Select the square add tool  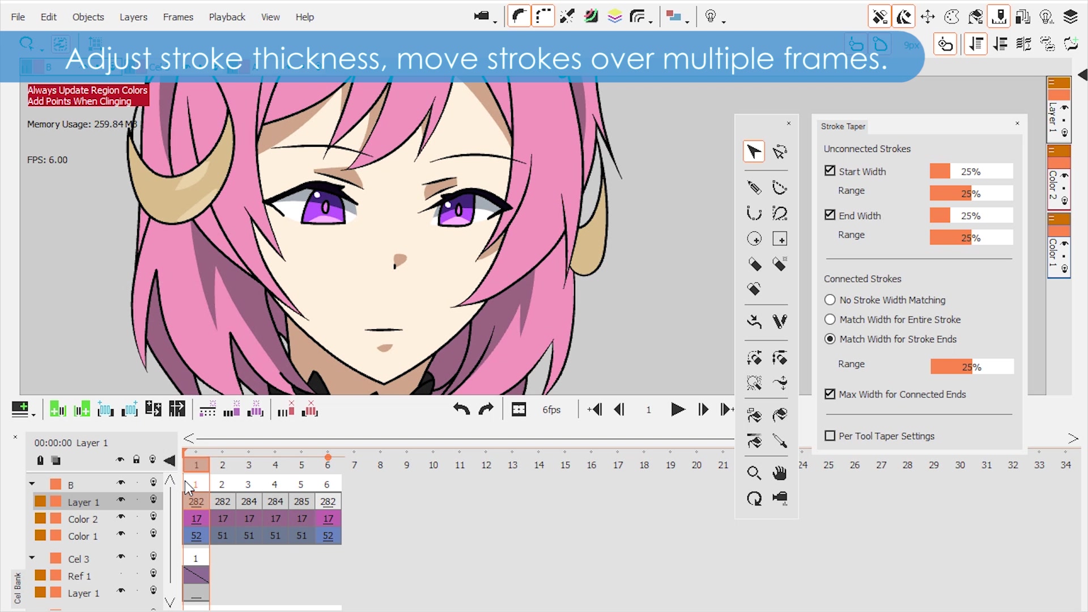click(780, 239)
